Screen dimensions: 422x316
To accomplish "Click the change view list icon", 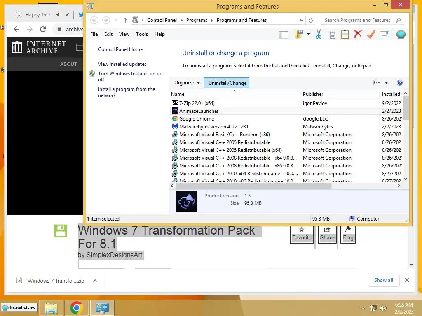I will click(x=377, y=83).
